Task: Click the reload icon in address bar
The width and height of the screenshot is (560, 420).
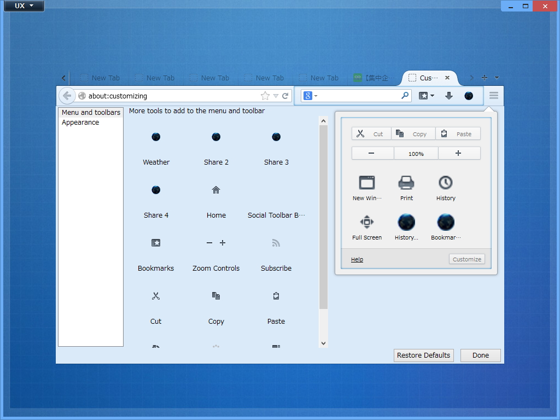Action: pyautogui.click(x=285, y=96)
